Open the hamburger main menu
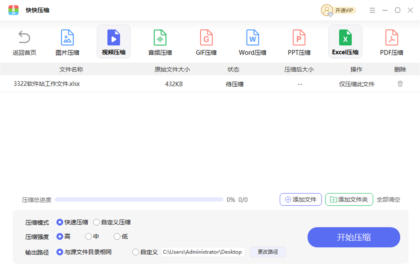 [372, 10]
